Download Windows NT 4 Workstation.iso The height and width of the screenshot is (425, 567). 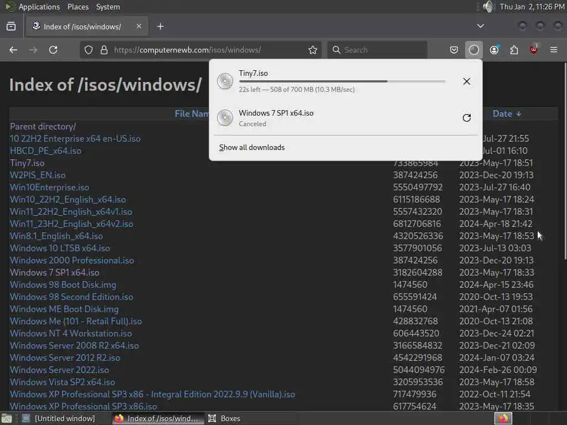[71, 333]
